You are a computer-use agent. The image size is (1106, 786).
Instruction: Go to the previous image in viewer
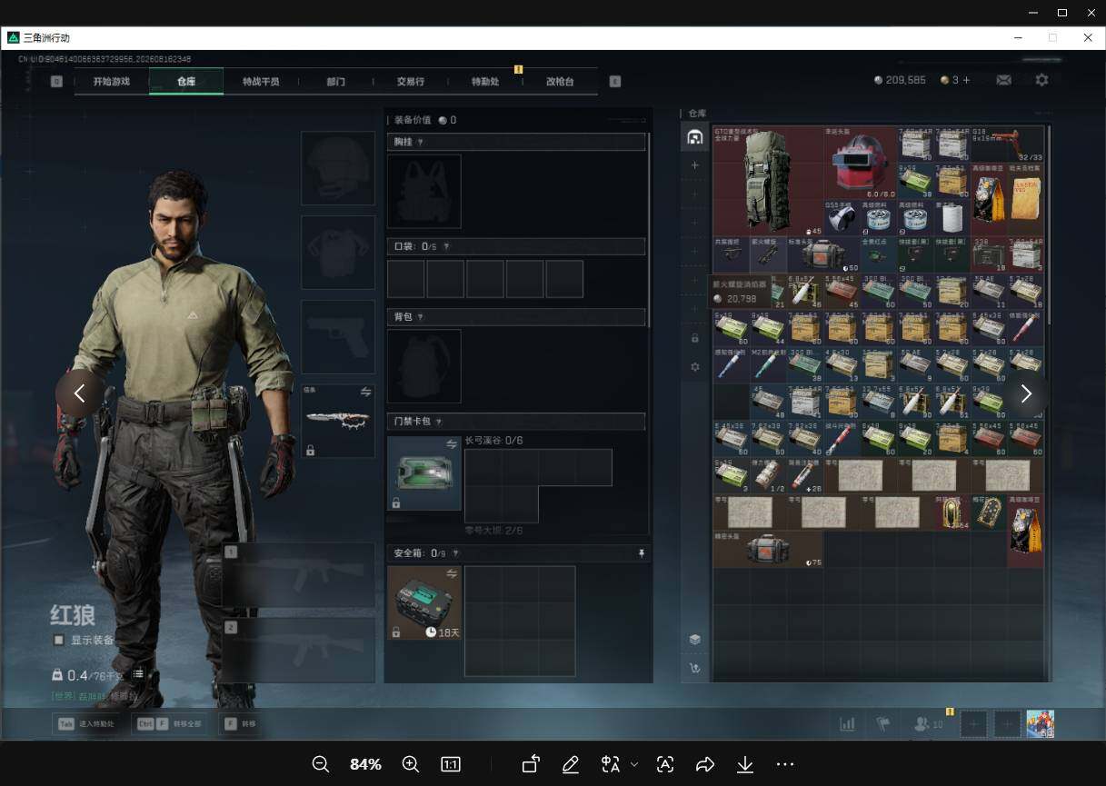click(x=79, y=393)
